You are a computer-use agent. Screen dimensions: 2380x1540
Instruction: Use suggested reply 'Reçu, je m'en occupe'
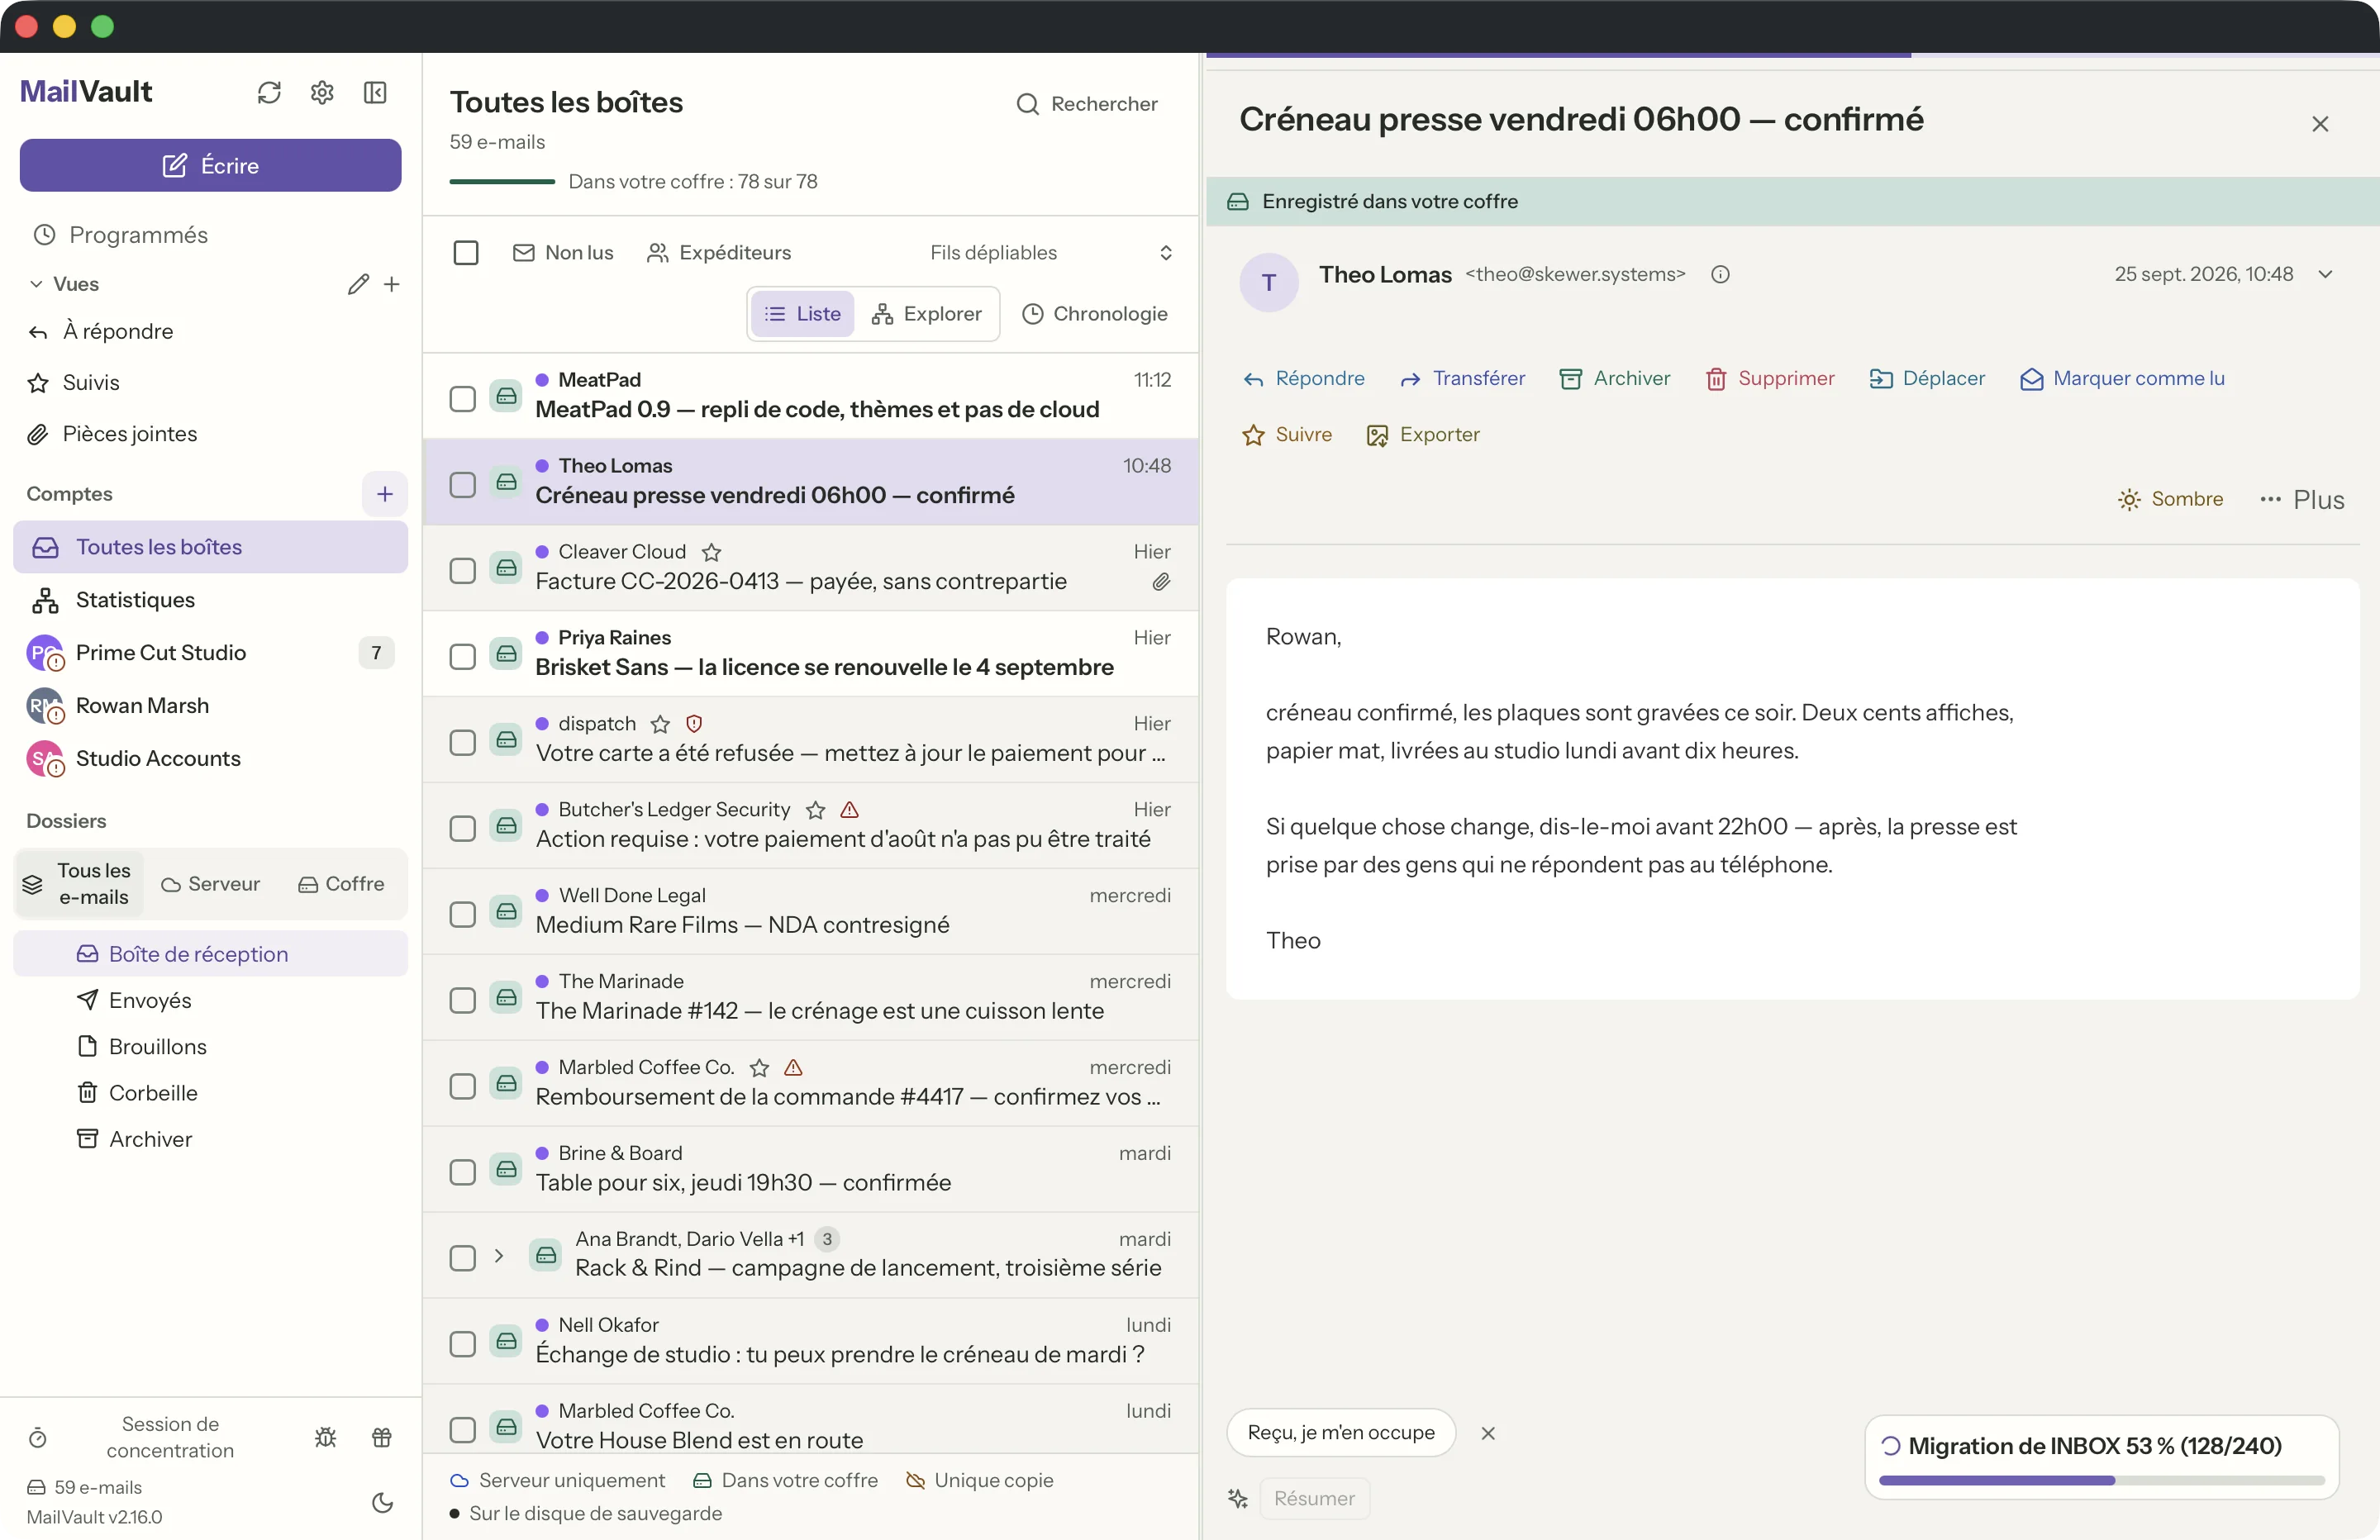1341,1433
